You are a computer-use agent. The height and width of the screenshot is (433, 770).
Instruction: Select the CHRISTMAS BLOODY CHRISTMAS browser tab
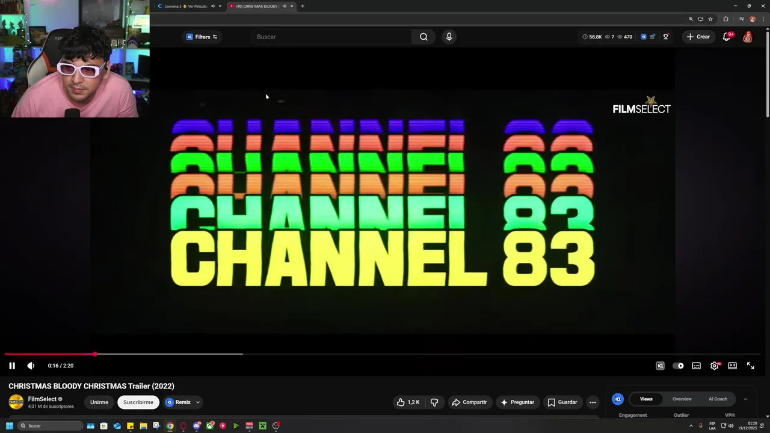[258, 6]
